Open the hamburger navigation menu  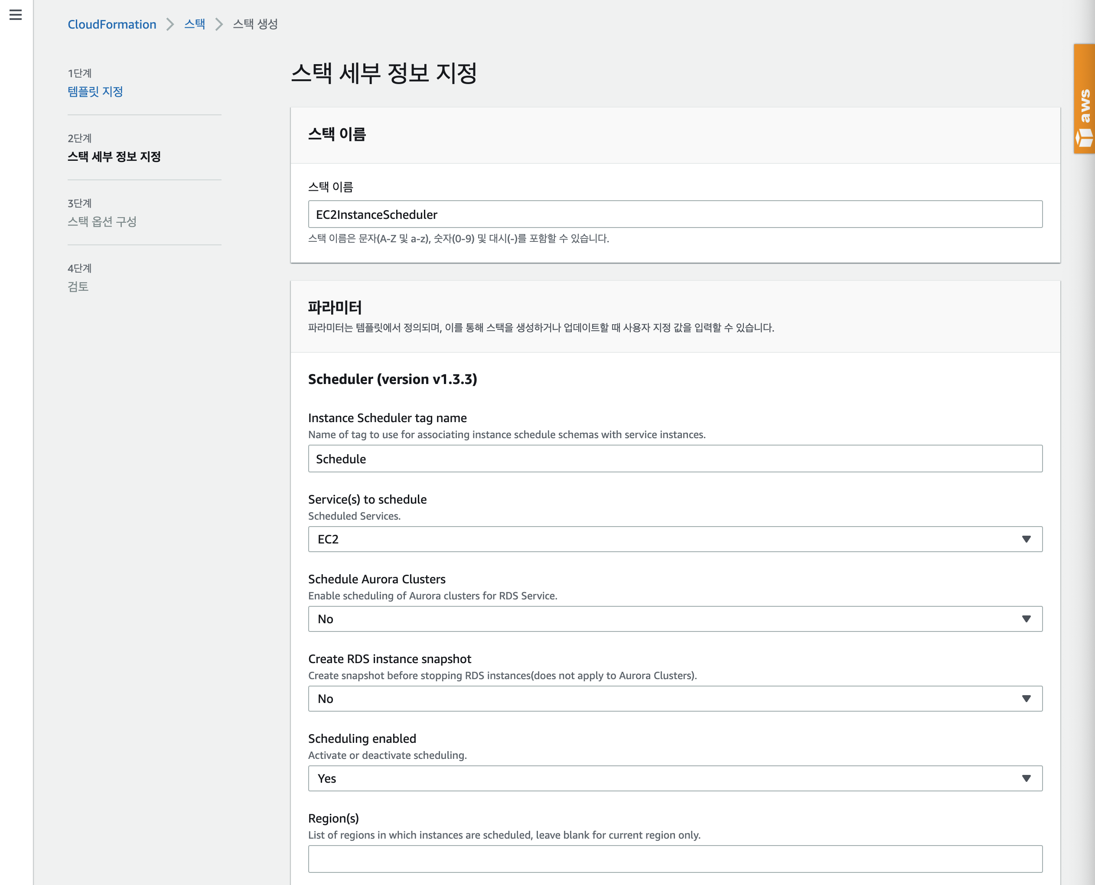16,15
